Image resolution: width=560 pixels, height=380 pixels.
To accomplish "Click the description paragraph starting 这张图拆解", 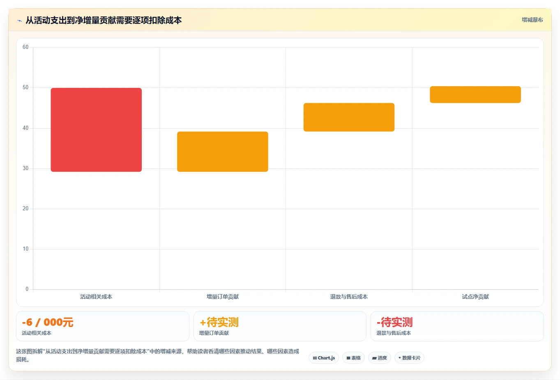I will click(158, 355).
